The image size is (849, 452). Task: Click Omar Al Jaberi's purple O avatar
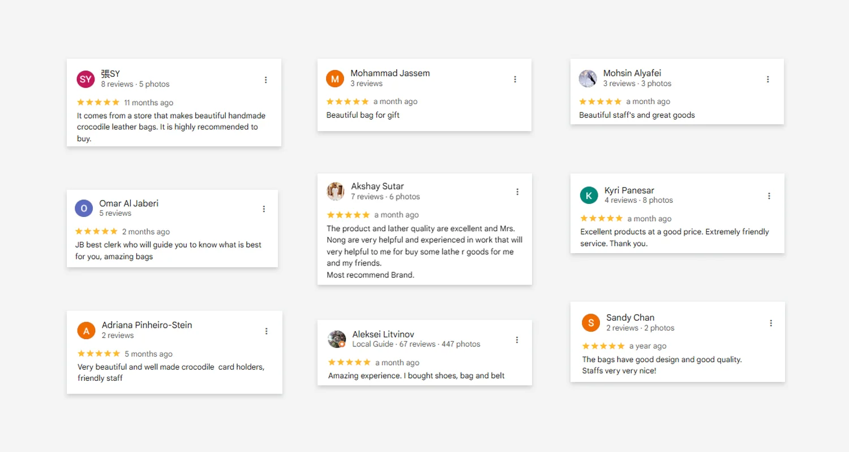coord(84,208)
